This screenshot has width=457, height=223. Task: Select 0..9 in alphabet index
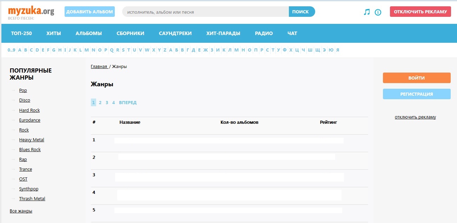tap(12, 50)
